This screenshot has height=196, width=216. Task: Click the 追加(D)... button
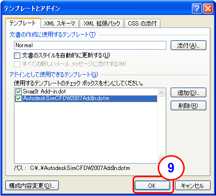[x=189, y=92]
